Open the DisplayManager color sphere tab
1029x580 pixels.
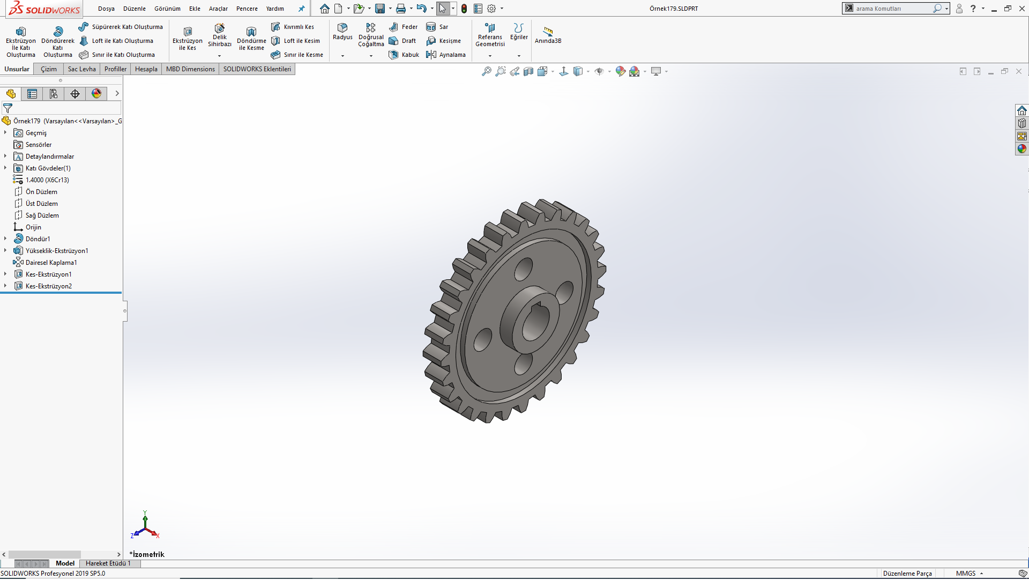point(96,94)
